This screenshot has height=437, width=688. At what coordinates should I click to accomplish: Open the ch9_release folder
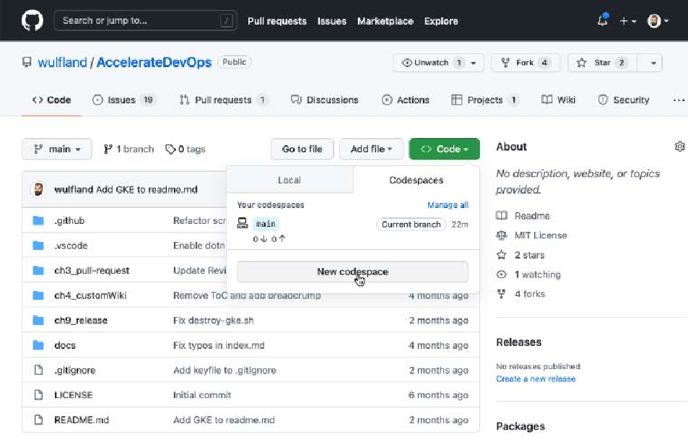pyautogui.click(x=81, y=321)
